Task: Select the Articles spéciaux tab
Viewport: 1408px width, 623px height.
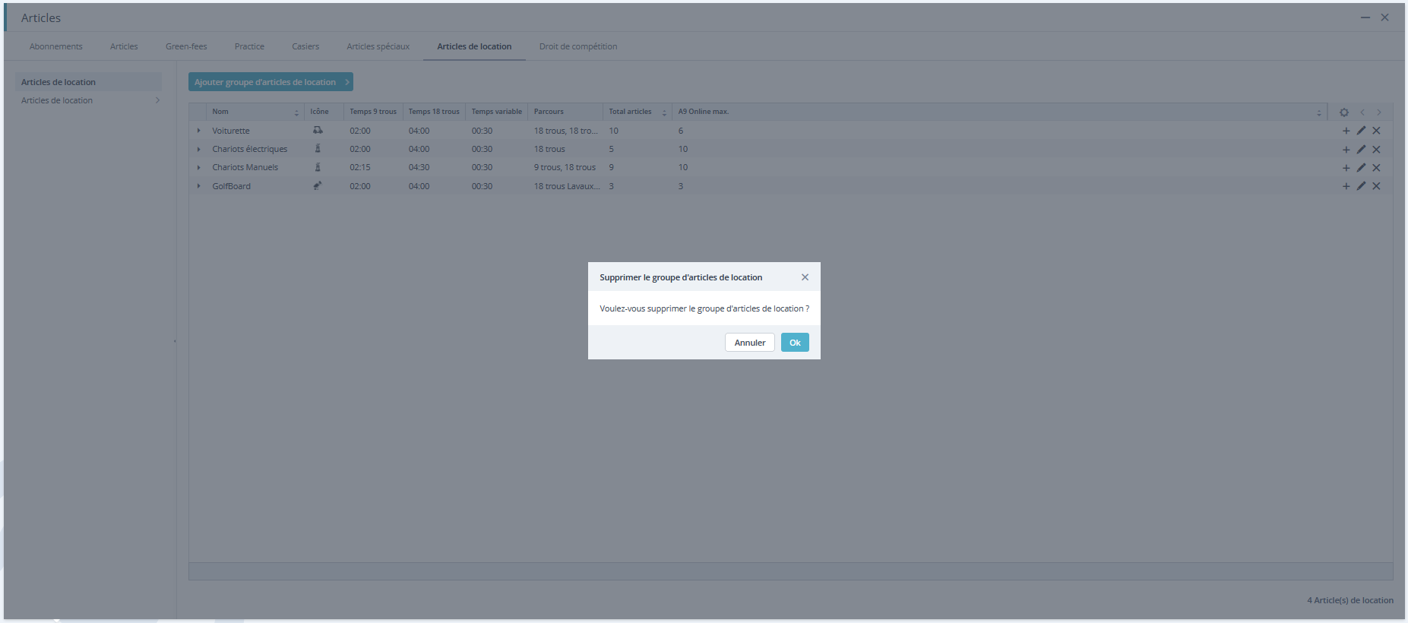Action: coord(378,46)
